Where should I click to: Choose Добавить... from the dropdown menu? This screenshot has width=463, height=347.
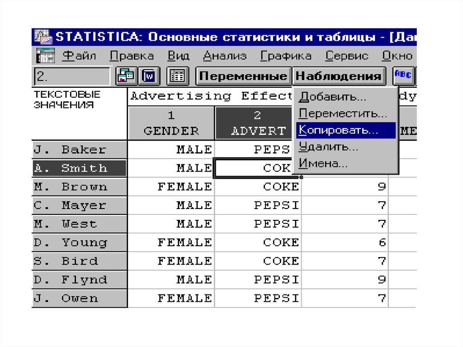[x=346, y=97]
